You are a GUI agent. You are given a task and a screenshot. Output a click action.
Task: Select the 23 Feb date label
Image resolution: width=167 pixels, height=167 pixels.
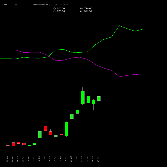(x=76, y=159)
